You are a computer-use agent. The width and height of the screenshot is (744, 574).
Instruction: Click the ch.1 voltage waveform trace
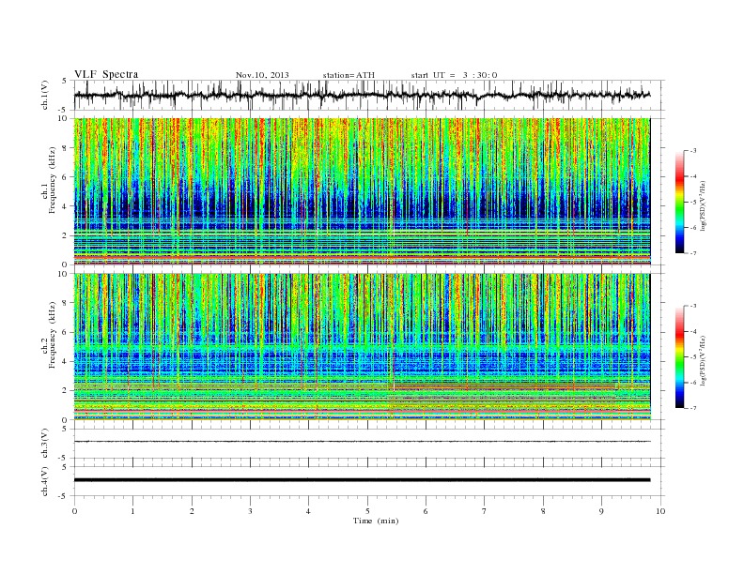(x=362, y=95)
